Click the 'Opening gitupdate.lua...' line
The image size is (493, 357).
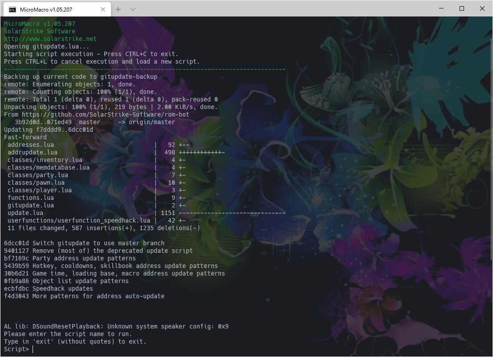(x=46, y=46)
